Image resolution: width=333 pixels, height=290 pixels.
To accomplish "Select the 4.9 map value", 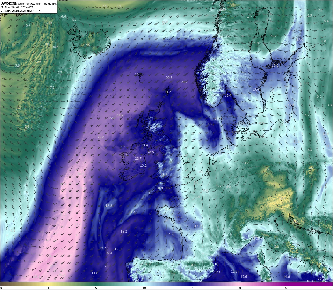I will [x=330, y=105].
